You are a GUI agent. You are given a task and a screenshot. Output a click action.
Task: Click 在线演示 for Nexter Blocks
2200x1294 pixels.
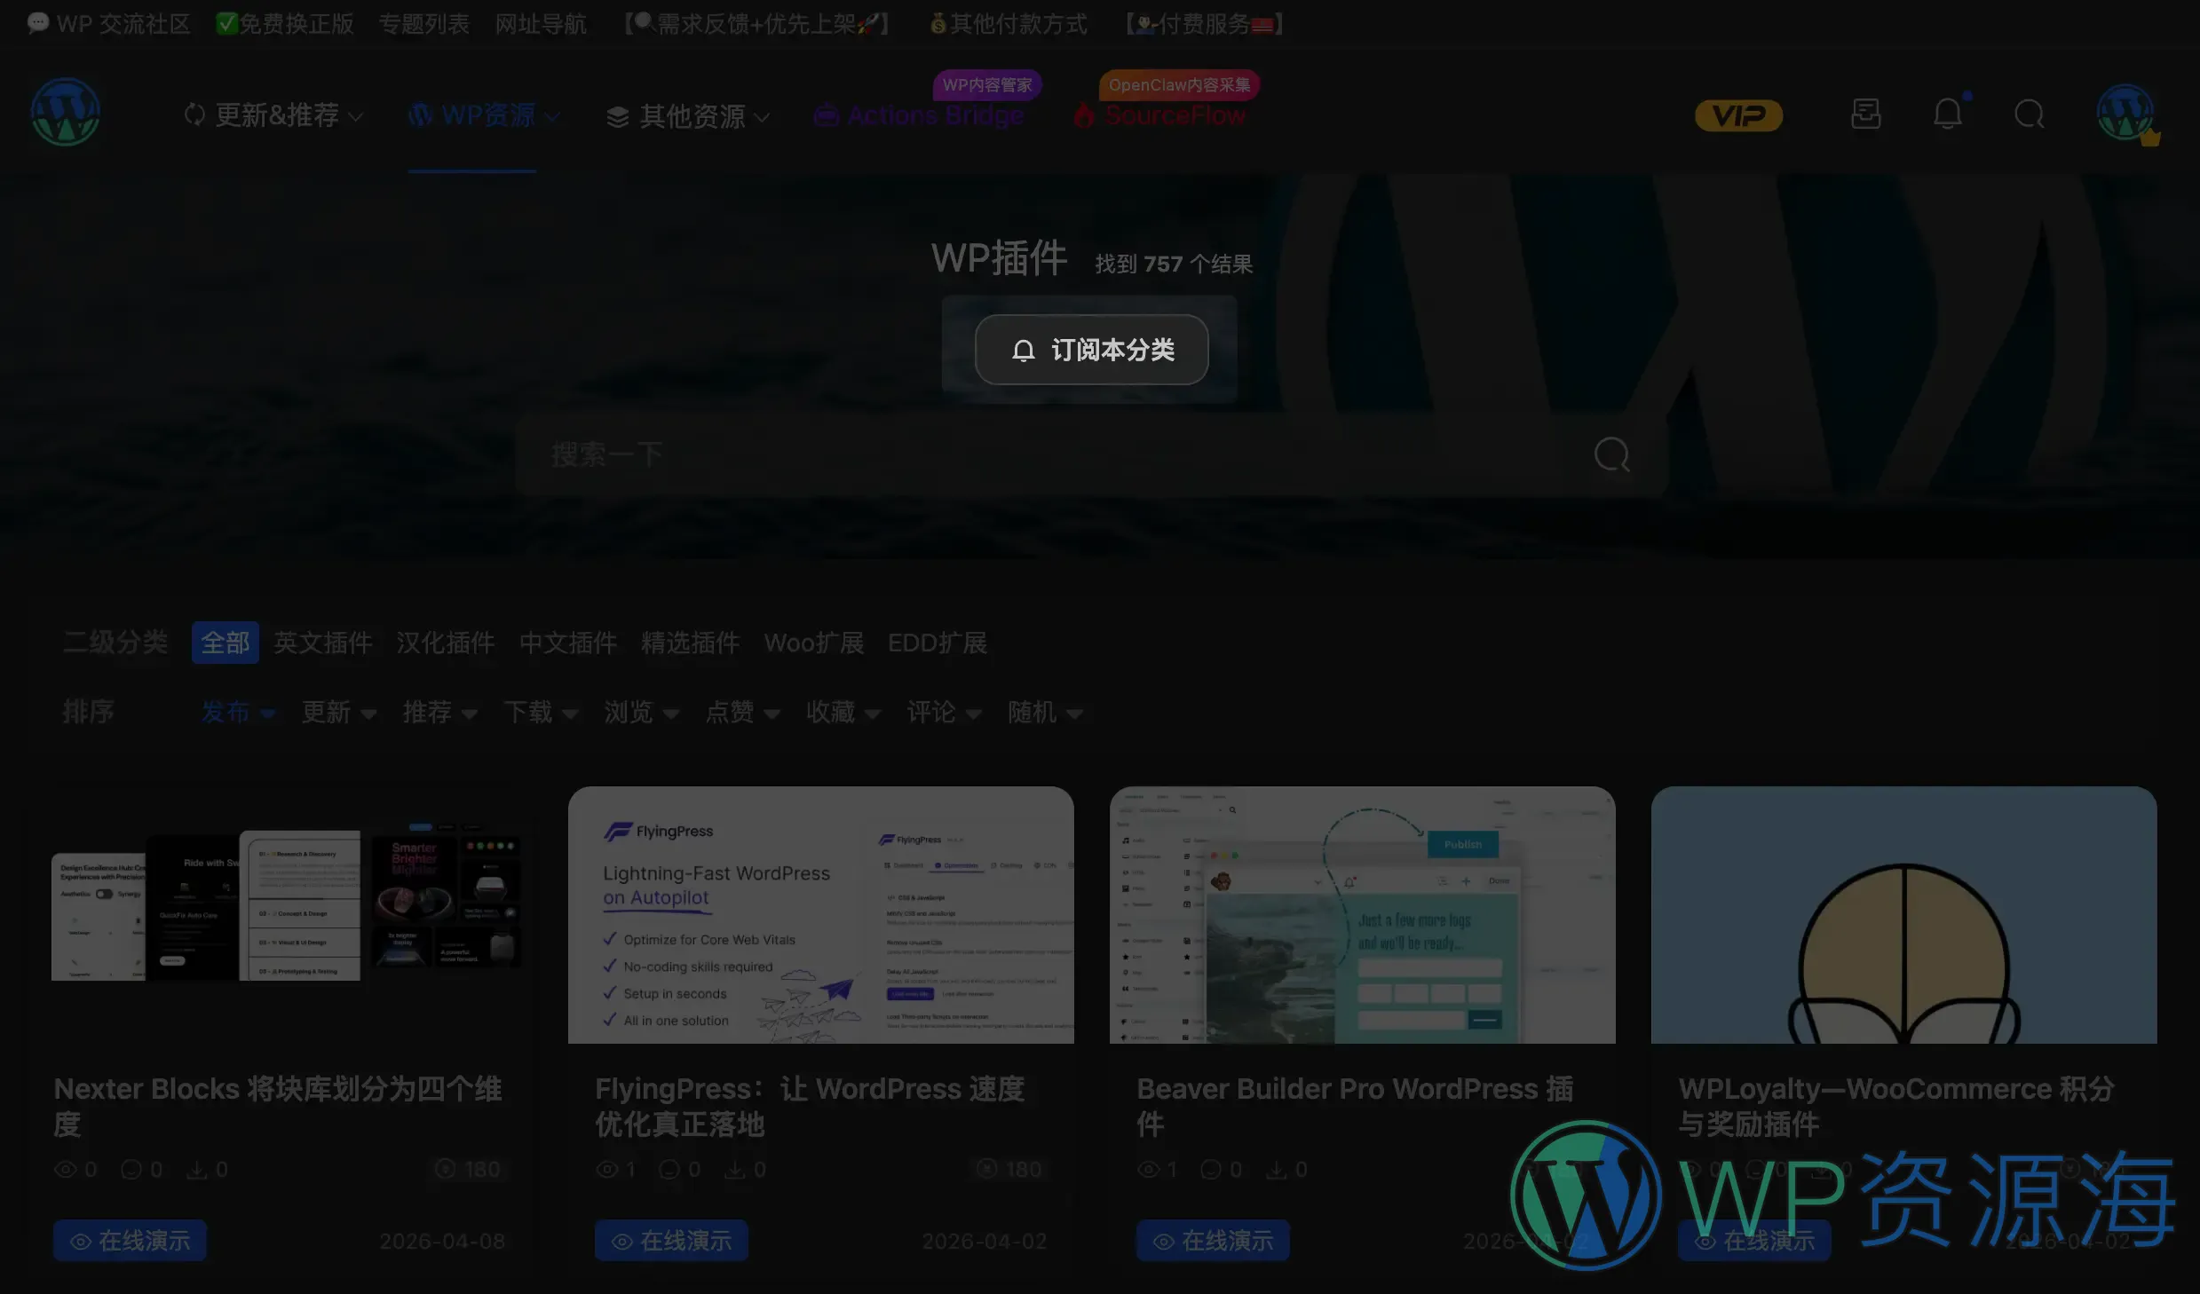tap(130, 1241)
